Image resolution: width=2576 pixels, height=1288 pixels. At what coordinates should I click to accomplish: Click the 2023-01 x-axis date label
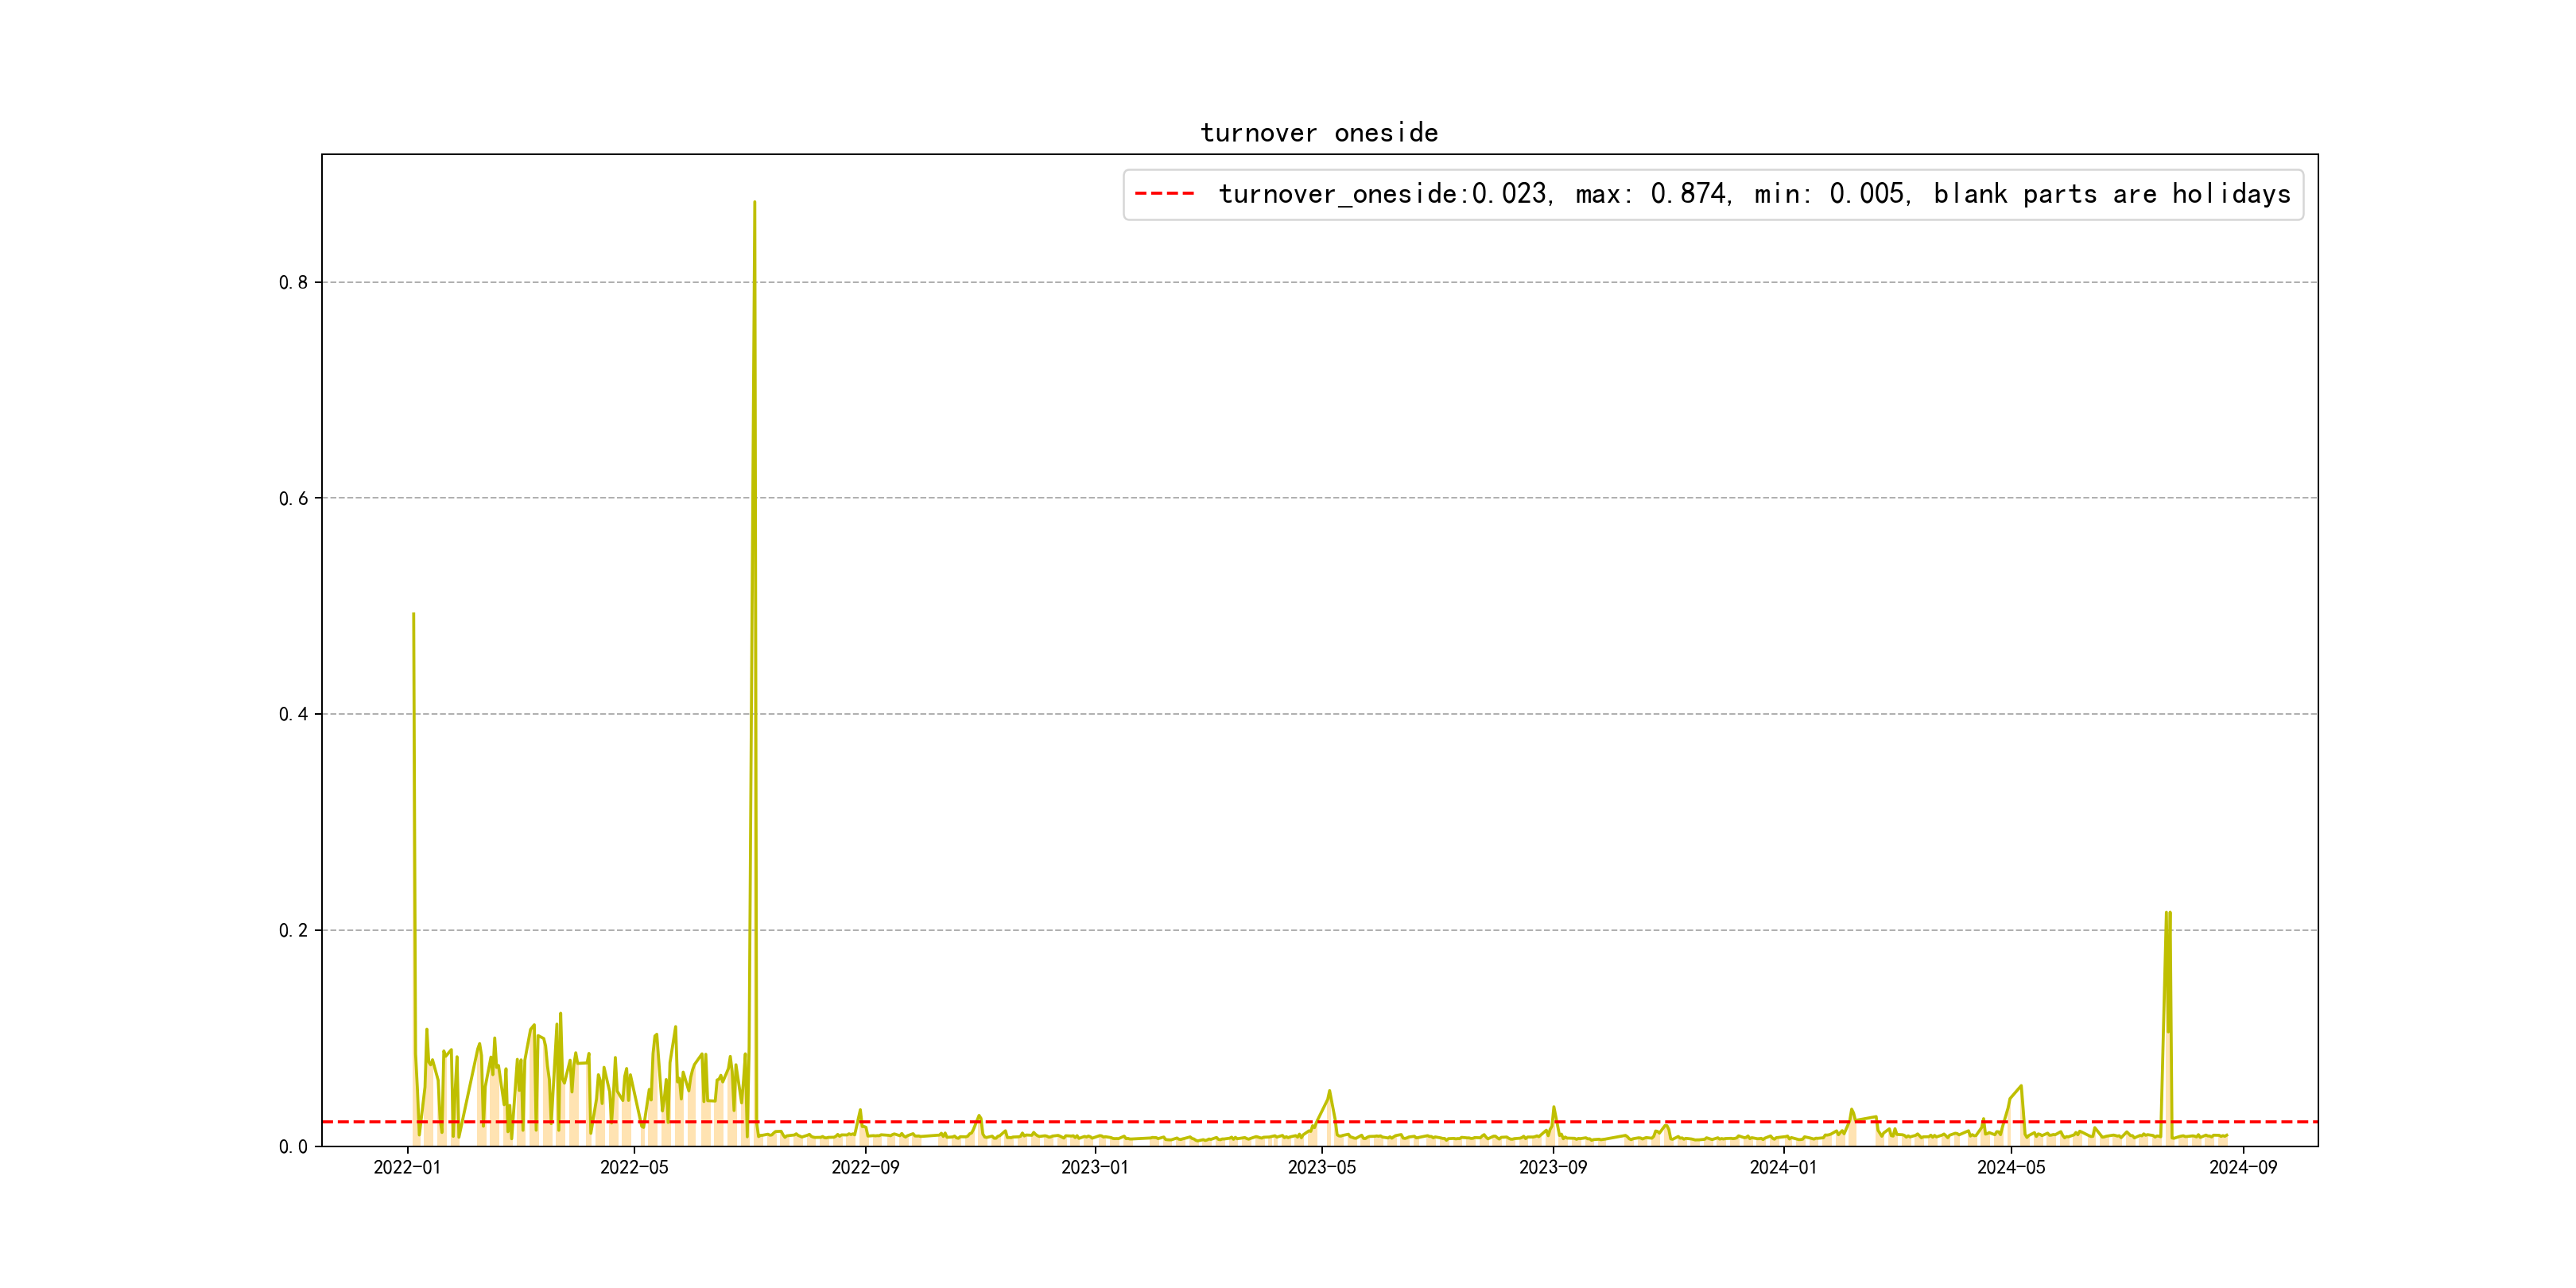point(1094,1168)
